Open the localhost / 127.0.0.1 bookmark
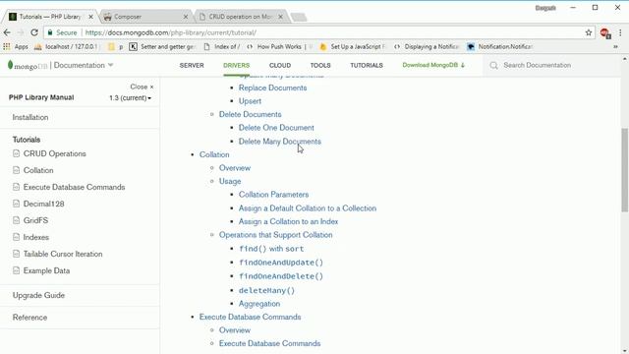This screenshot has height=354, width=629. pyautogui.click(x=67, y=46)
